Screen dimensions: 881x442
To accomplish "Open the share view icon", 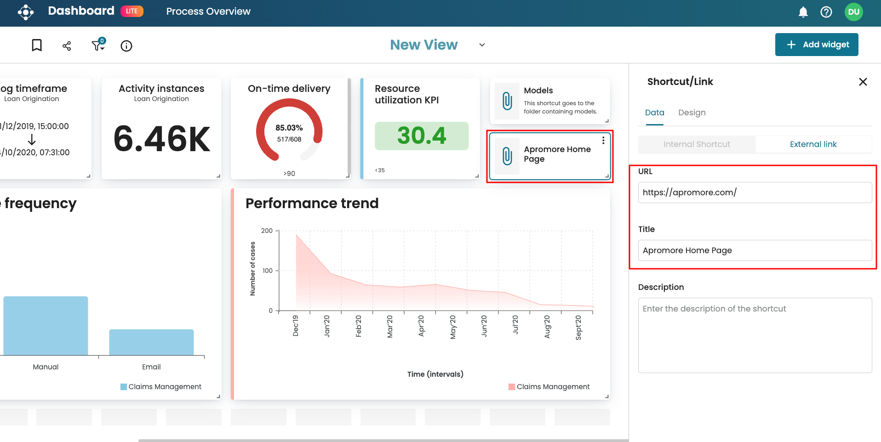I will pyautogui.click(x=67, y=45).
